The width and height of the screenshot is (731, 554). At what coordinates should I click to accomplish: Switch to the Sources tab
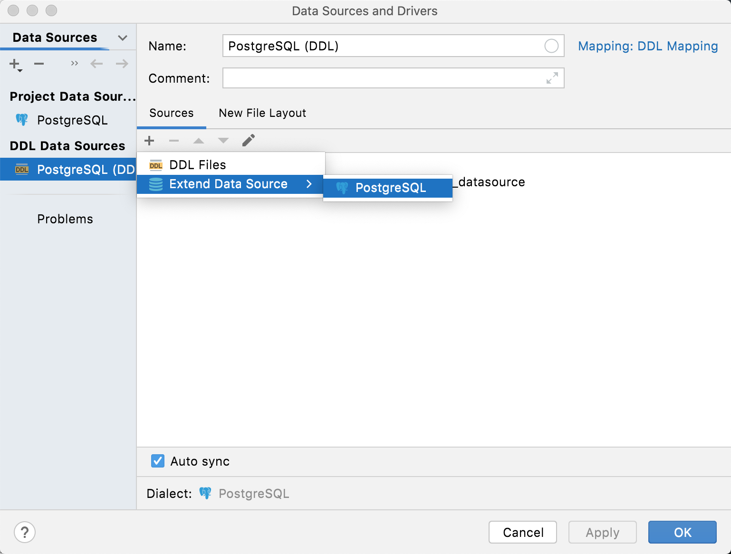click(x=172, y=113)
